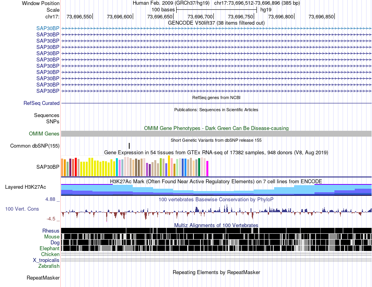Click the red bar in GTEx expression chart
Viewport: 372px width, 287px height.
[x=76, y=167]
